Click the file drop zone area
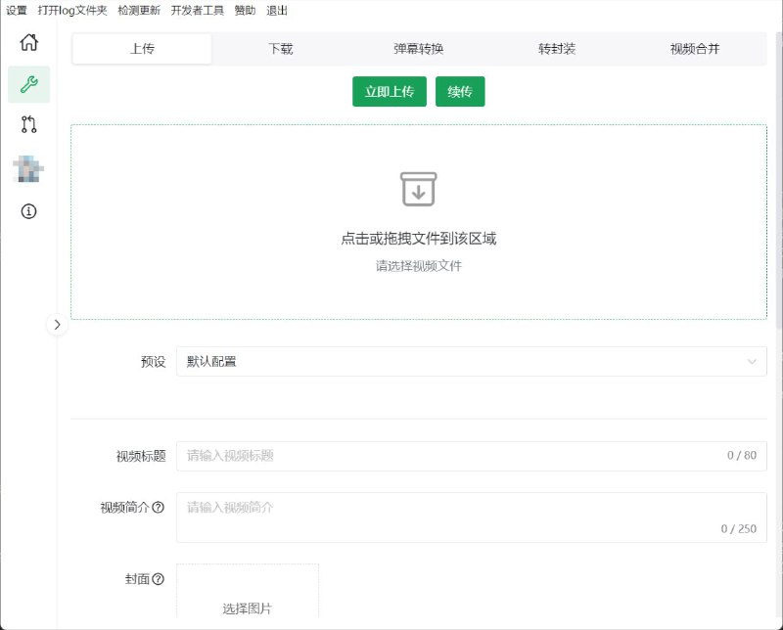 419,220
